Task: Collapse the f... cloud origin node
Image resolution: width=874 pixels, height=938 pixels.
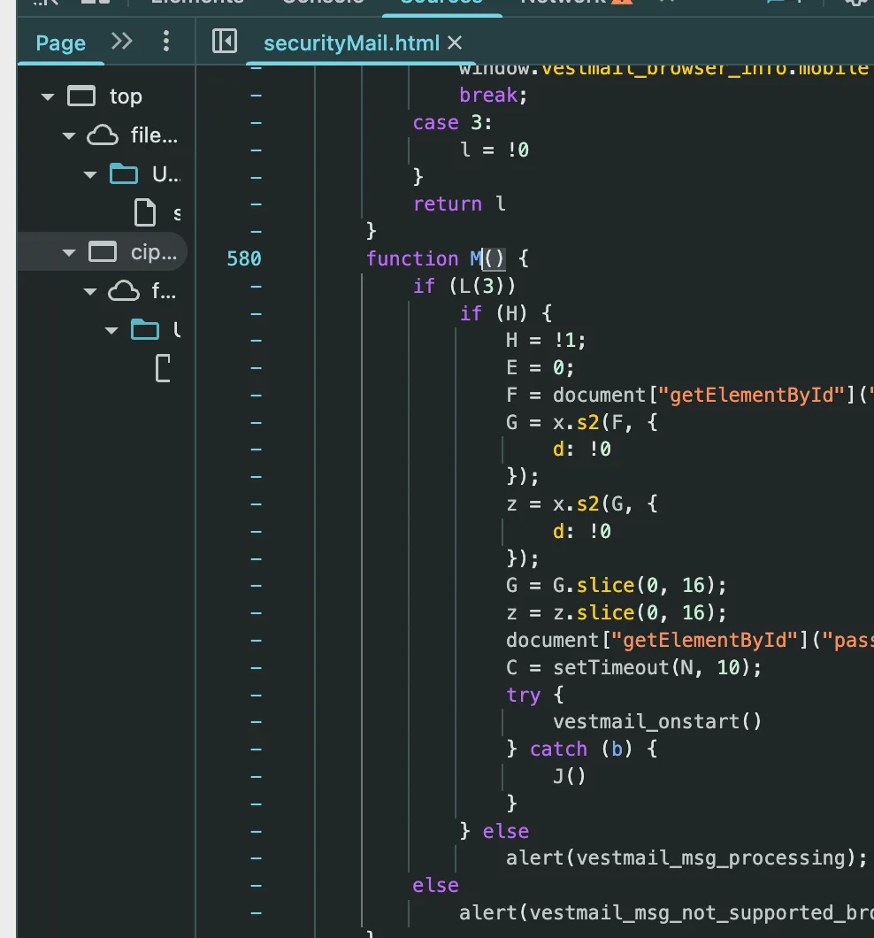Action: tap(89, 291)
